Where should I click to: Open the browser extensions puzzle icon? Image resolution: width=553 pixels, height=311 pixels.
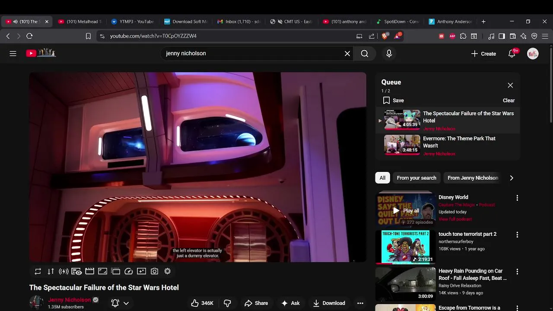463,36
